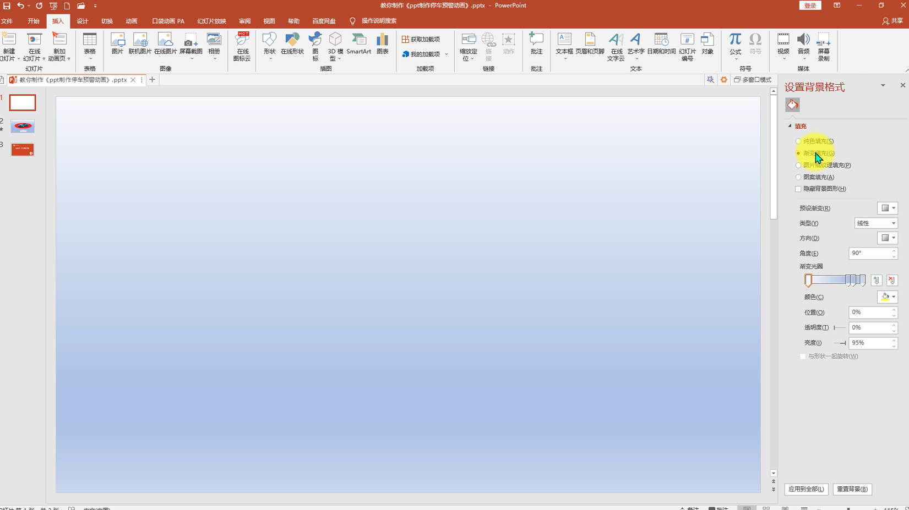Expand My Add-ins (我的加载项) arrow
This screenshot has width=909, height=510.
[447, 54]
